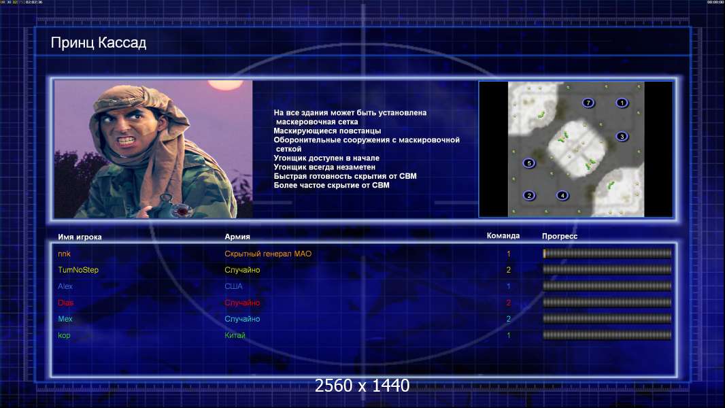The image size is (725, 408).
Task: Click player name 'Alex'
Action: (65, 286)
